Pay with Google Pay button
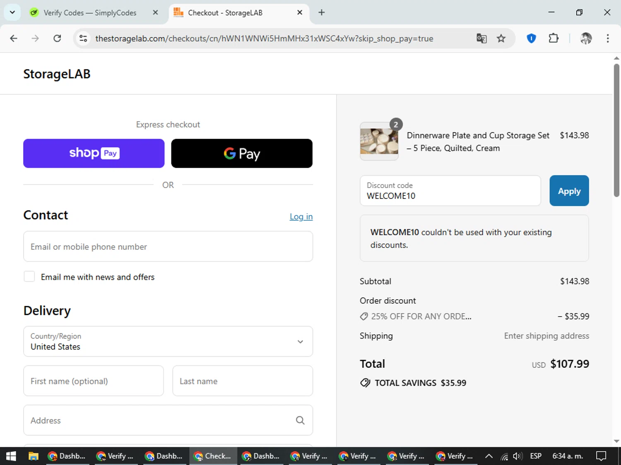Screen dimensions: 621x465 click(x=242, y=153)
